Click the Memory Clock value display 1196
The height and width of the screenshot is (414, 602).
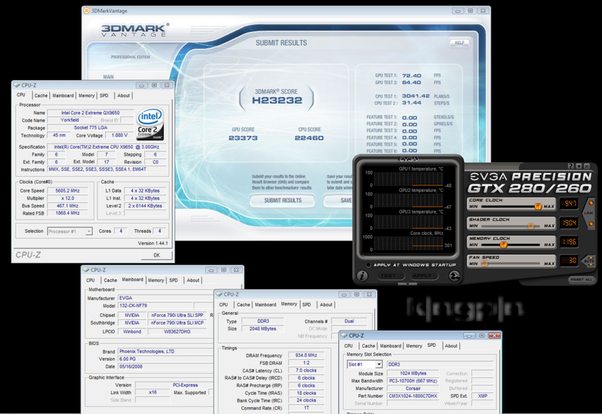tap(569, 242)
